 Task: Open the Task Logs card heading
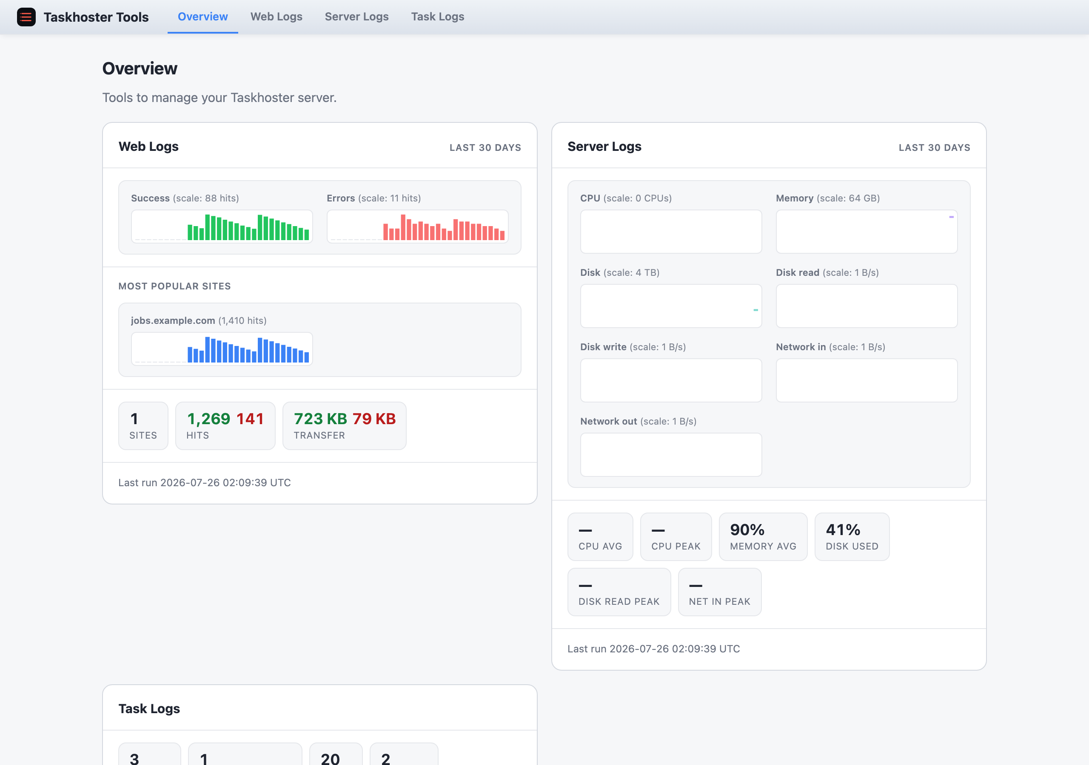(x=149, y=708)
